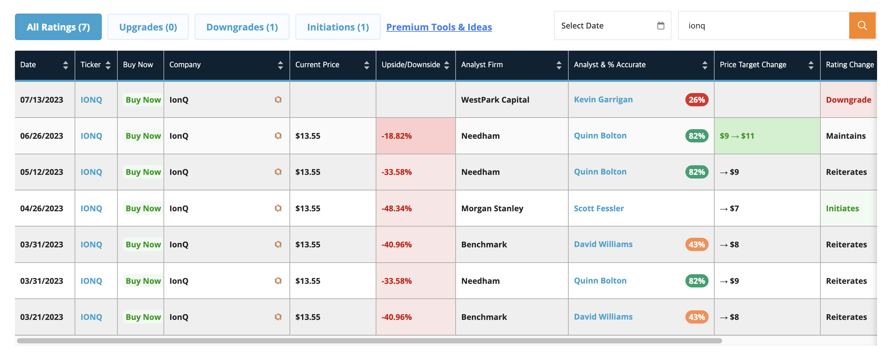Viewport: 888px width, 357px height.
Task: Click Buy Now in the 03/21/2023 row
Action: pos(143,317)
